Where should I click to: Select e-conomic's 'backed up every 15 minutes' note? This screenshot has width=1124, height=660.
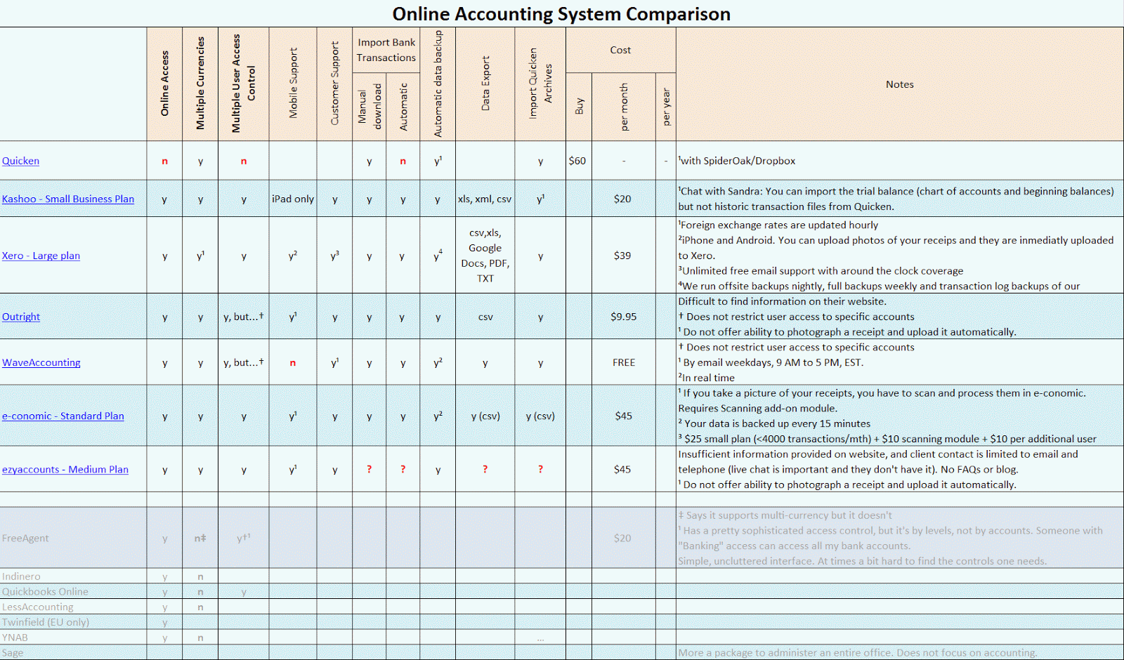pos(774,423)
